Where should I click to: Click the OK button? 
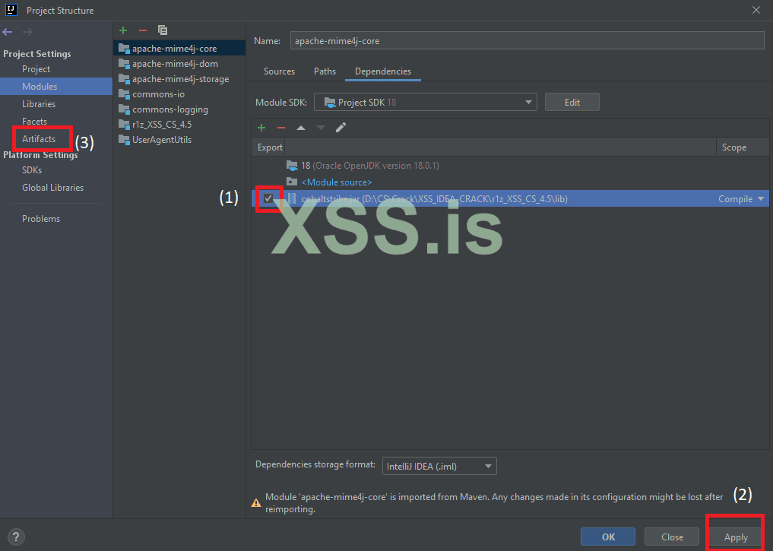click(608, 537)
